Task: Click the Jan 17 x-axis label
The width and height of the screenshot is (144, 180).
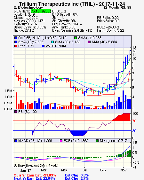Action: pyautogui.click(x=26, y=170)
